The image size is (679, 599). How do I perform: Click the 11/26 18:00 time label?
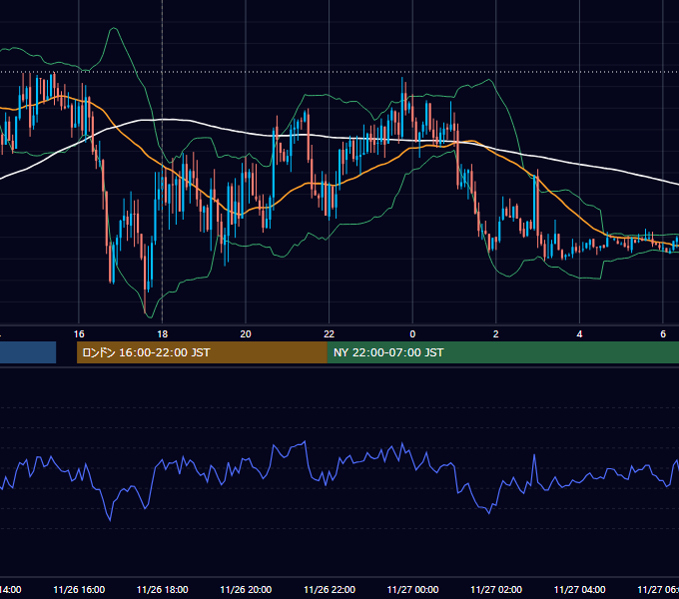tap(163, 590)
